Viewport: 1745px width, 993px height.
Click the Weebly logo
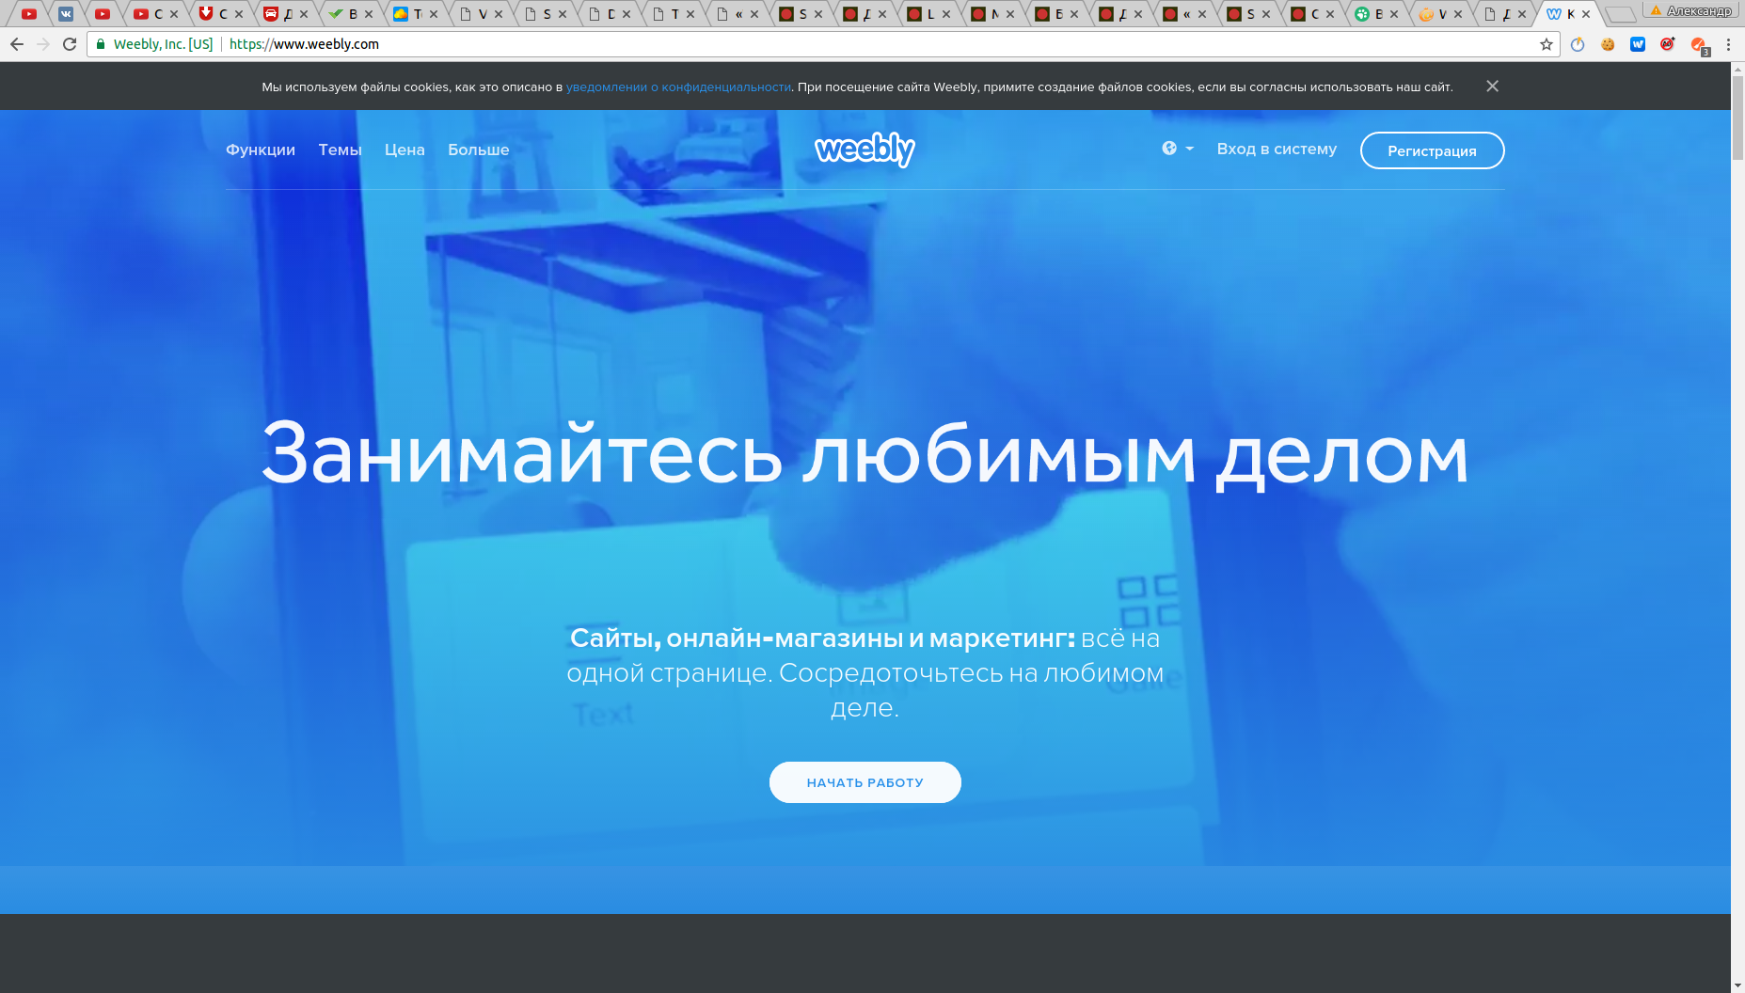865,150
